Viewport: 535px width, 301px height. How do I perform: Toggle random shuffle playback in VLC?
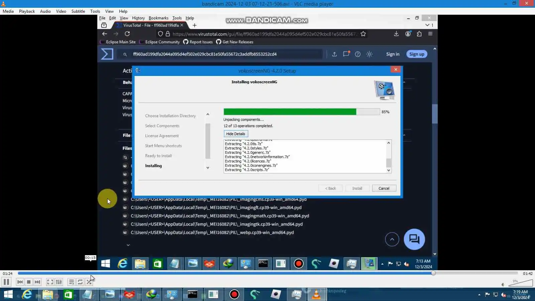coord(89,282)
